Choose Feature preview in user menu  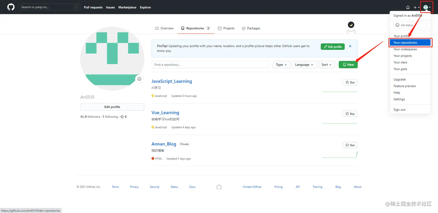point(410,86)
